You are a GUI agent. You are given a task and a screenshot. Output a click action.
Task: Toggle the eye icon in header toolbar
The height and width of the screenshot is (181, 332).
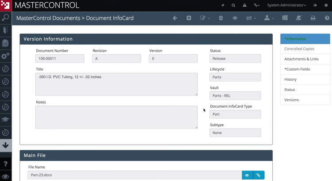[235, 18]
